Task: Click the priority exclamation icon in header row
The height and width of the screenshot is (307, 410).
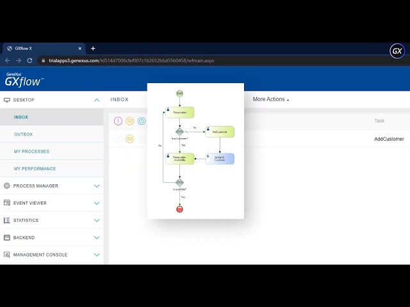Action: pyautogui.click(x=118, y=121)
